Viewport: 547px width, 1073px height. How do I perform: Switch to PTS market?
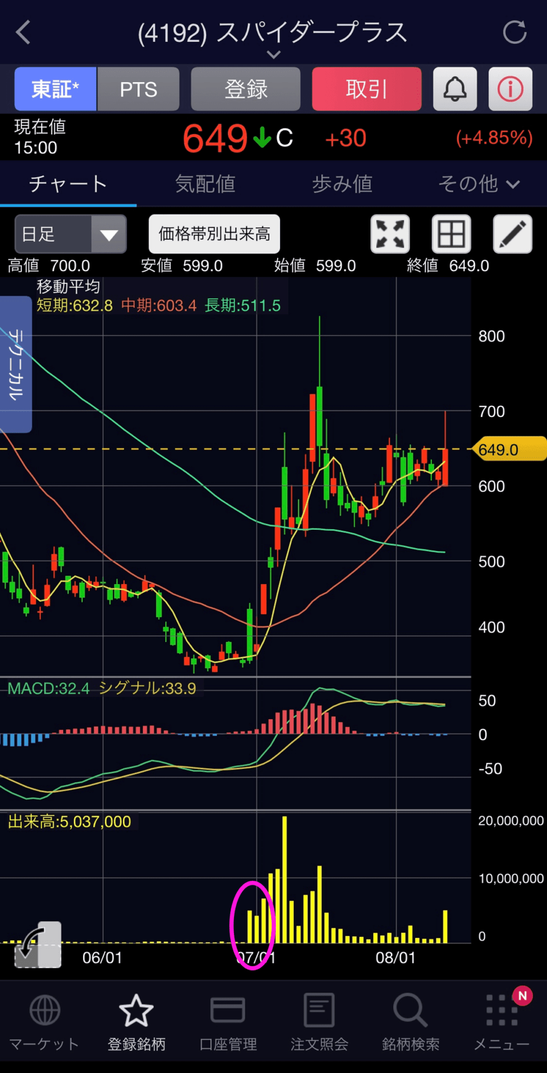point(139,89)
